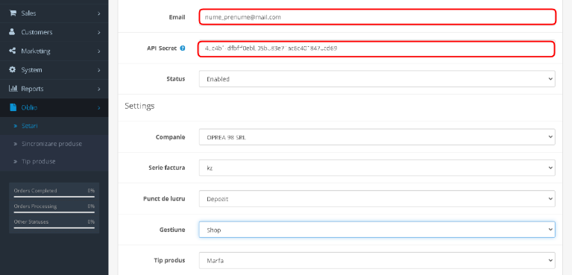Screen dimensions: 572x275
Task: Click the Marketing share icon
Action: [x=13, y=51]
